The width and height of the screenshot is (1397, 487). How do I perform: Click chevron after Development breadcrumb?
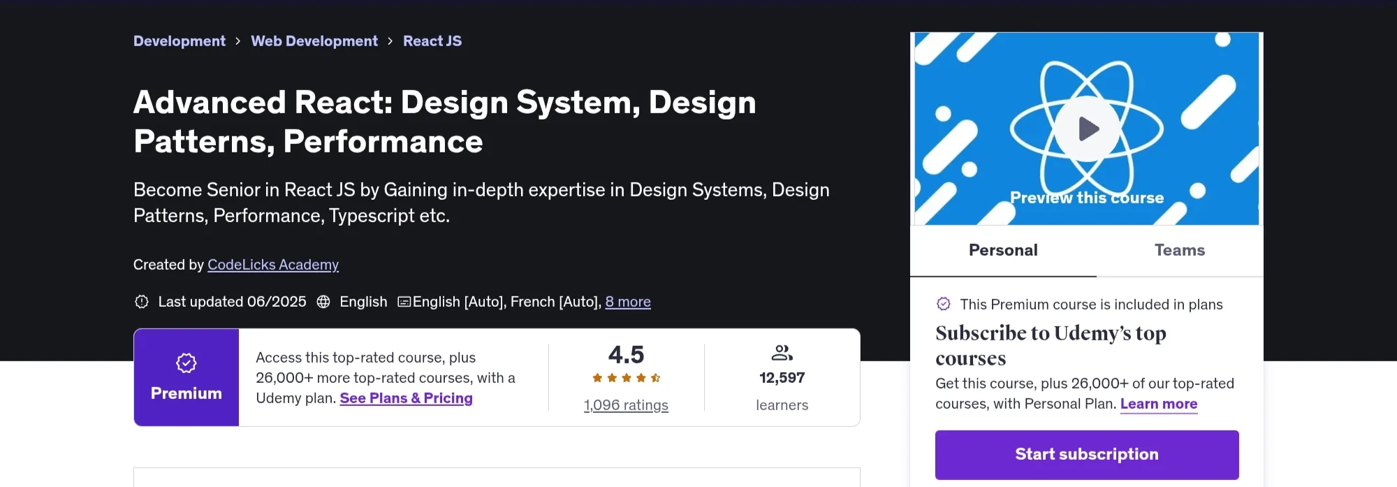tap(237, 41)
